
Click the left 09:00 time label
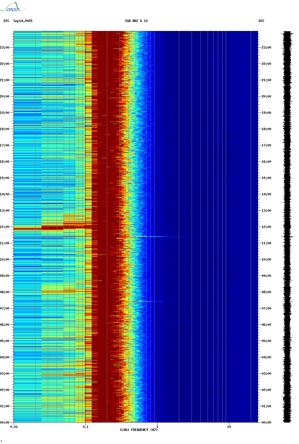coord(5,276)
